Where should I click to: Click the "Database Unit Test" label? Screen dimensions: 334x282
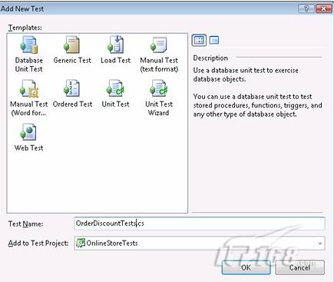[x=28, y=65]
